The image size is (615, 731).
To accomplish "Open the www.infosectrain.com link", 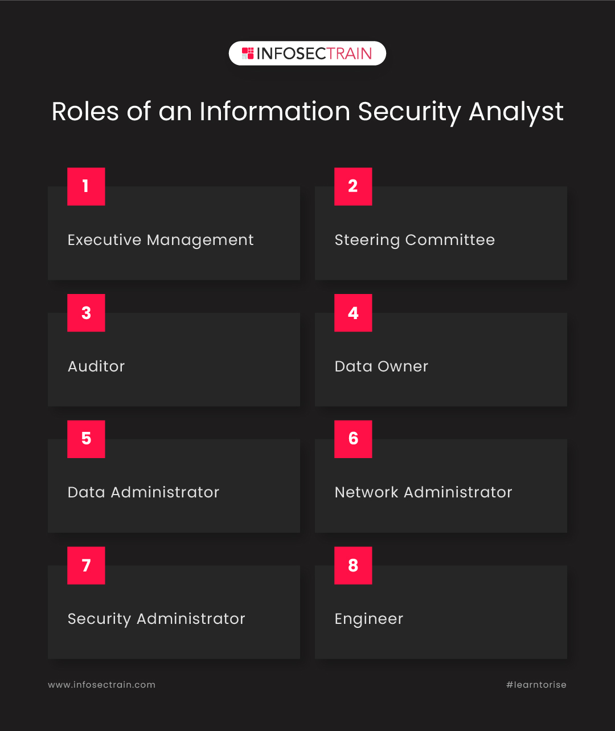I will 101,685.
